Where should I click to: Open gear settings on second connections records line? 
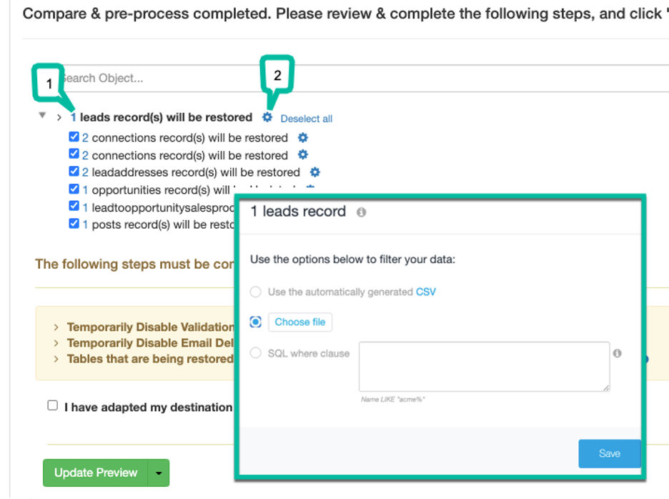pos(303,155)
